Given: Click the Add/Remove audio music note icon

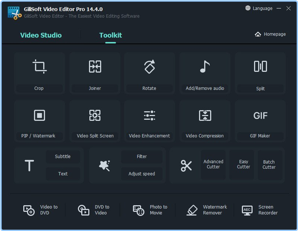Looking at the screenshot, I should tap(205, 66).
